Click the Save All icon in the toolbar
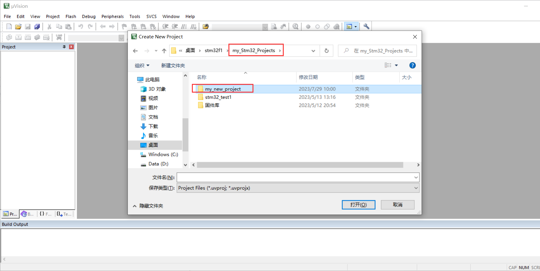 click(x=37, y=27)
